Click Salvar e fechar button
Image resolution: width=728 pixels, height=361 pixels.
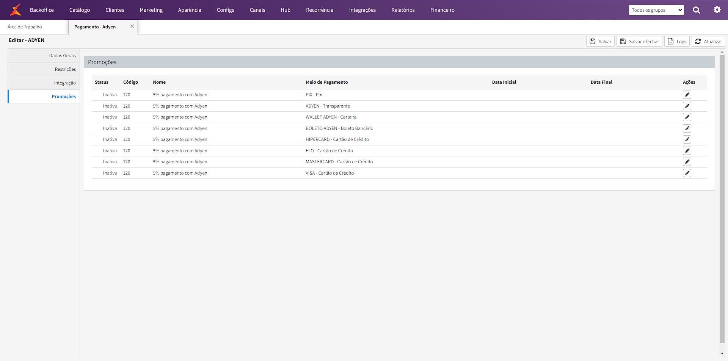pyautogui.click(x=639, y=41)
